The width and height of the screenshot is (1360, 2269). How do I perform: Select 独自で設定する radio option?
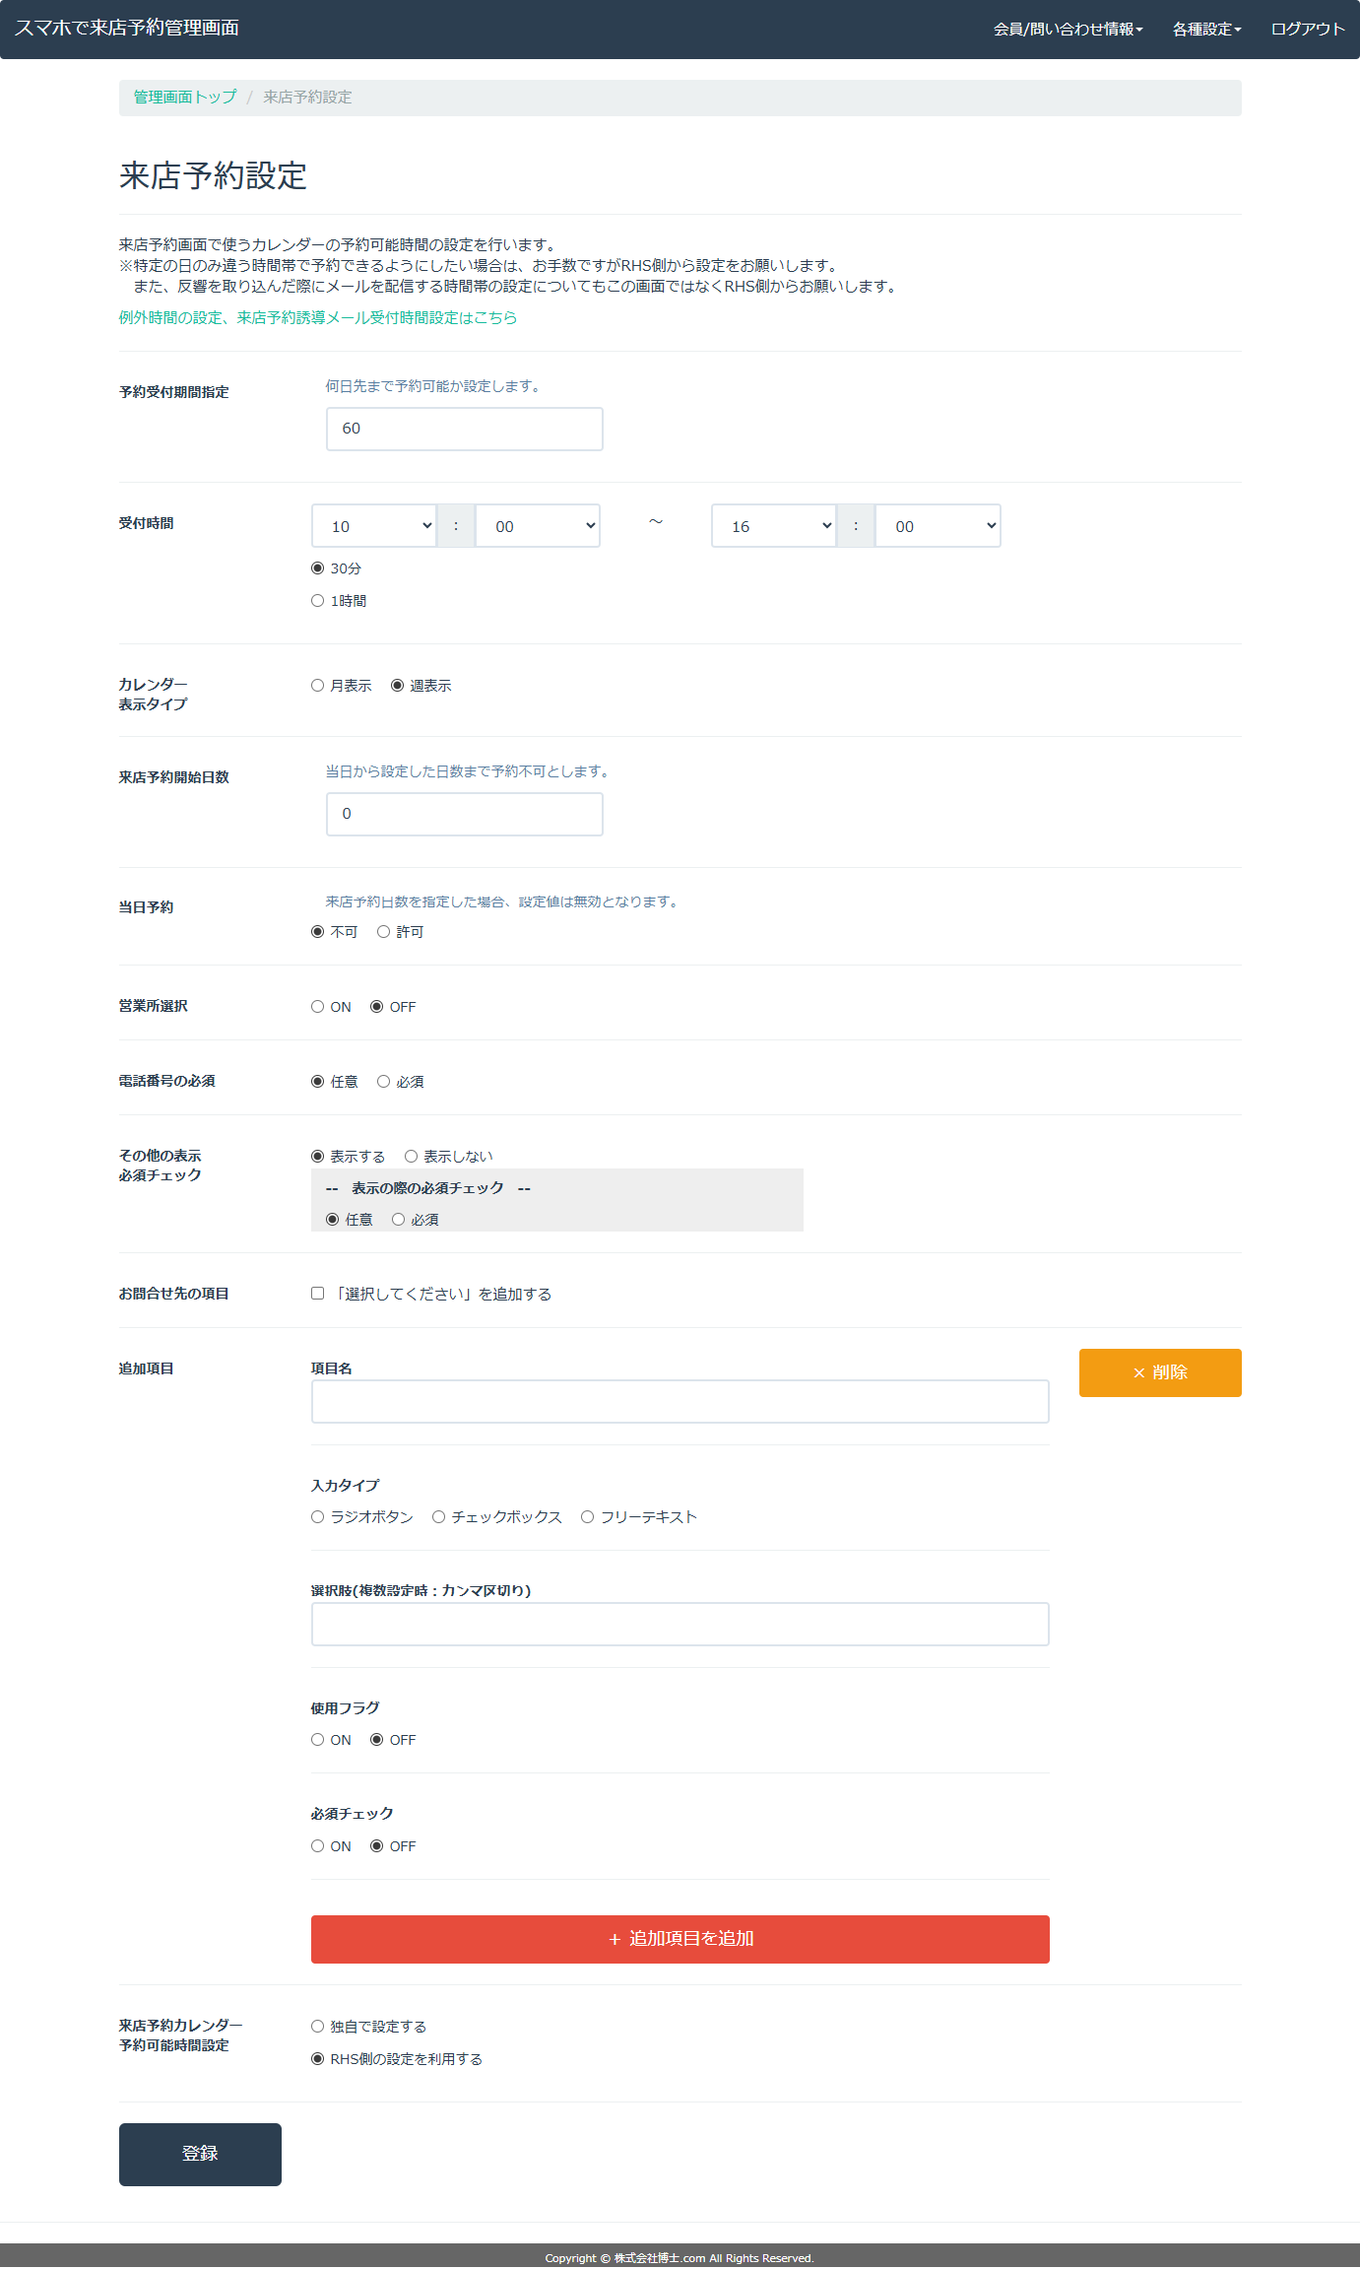pyautogui.click(x=317, y=2027)
